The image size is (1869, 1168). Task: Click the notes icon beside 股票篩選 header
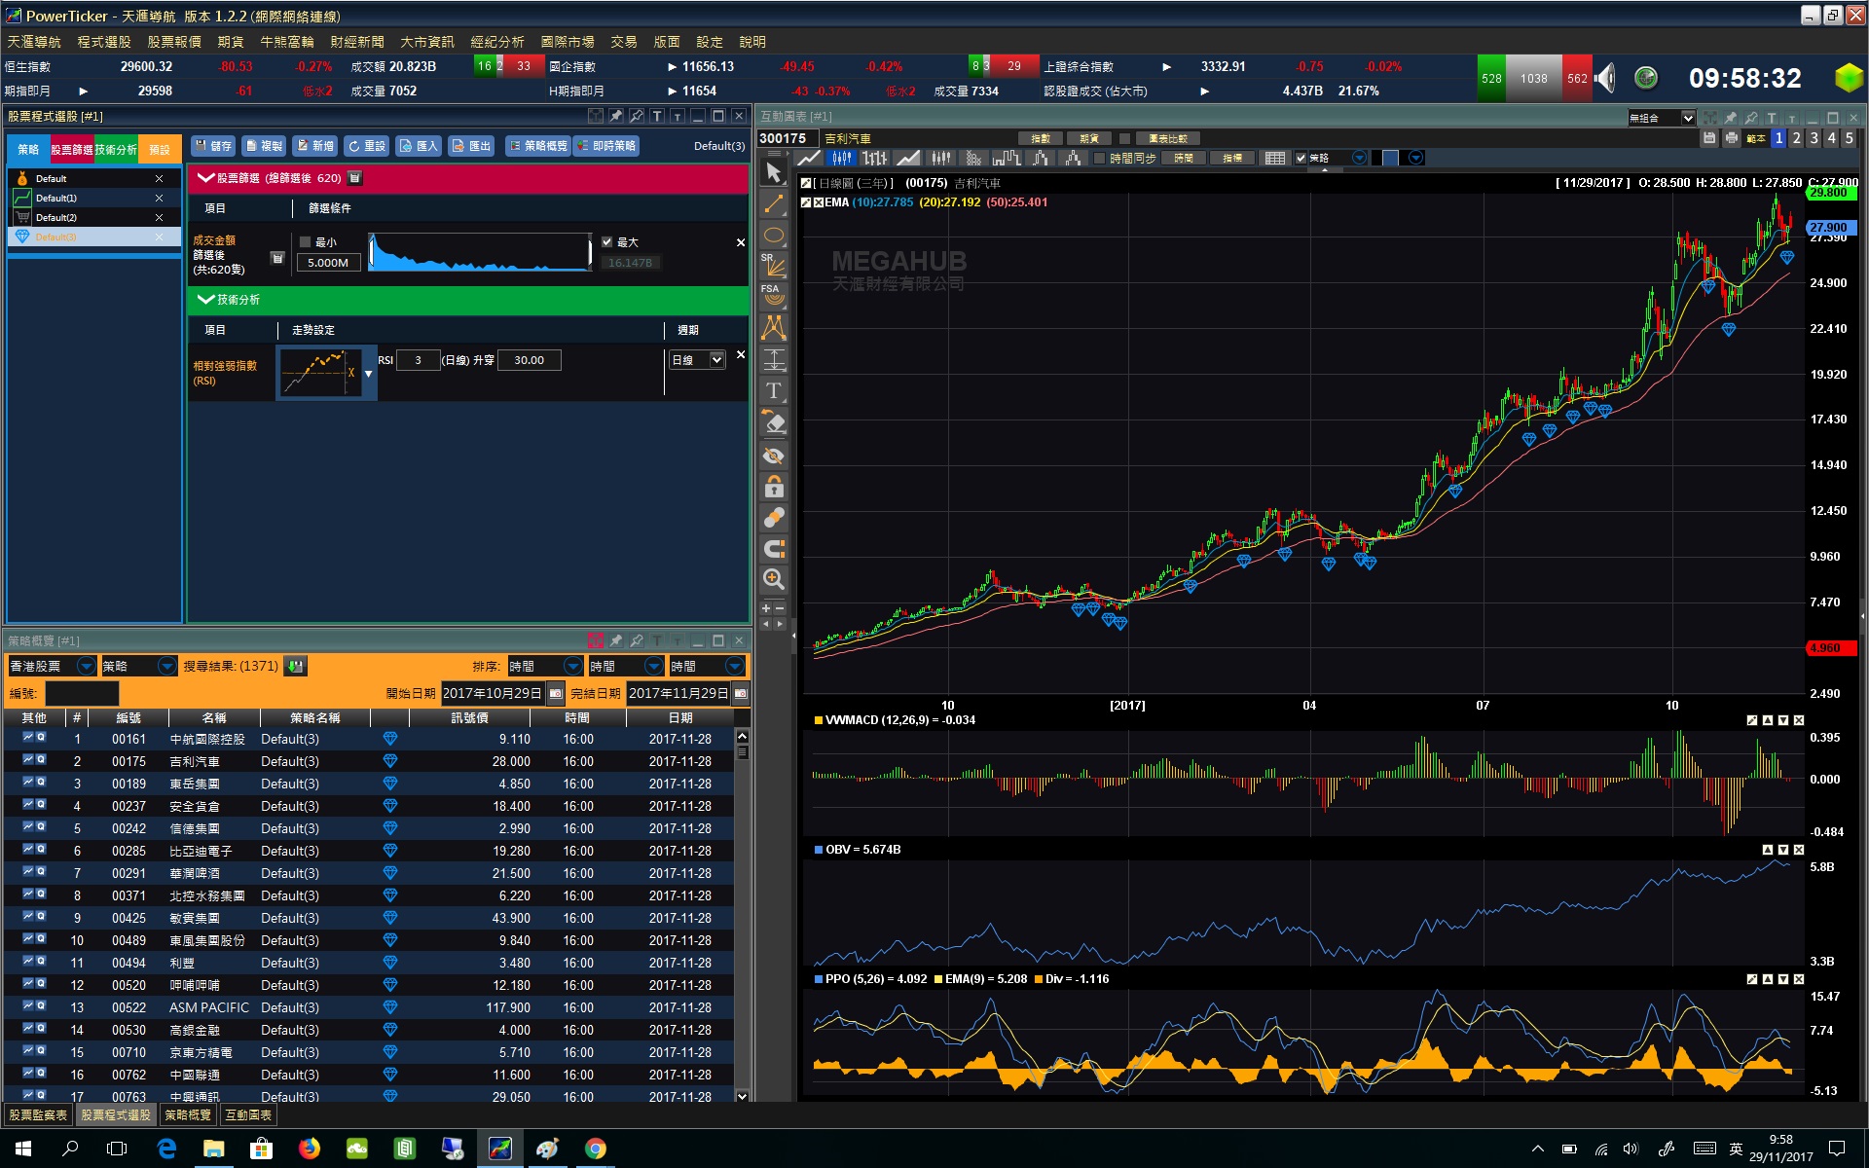pyautogui.click(x=355, y=178)
